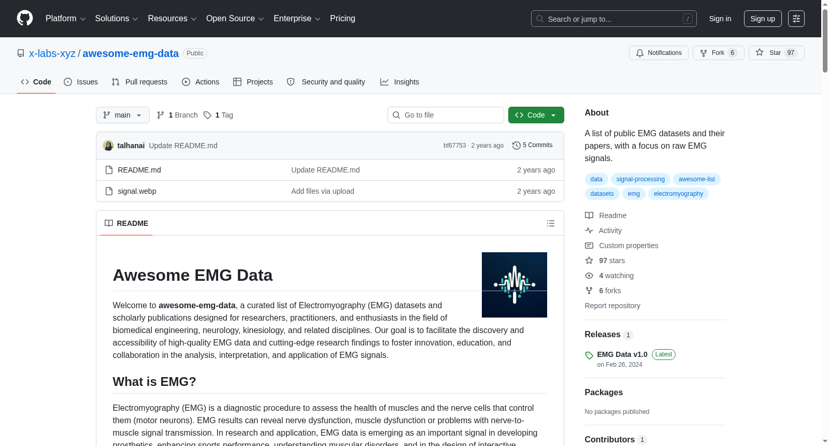View the 1 Branch list

(177, 115)
